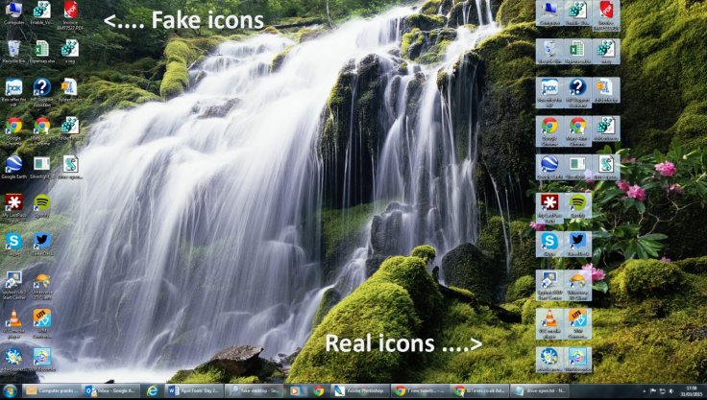
Task: Launch the highlighted real TweetDeck icon
Action: click(577, 241)
